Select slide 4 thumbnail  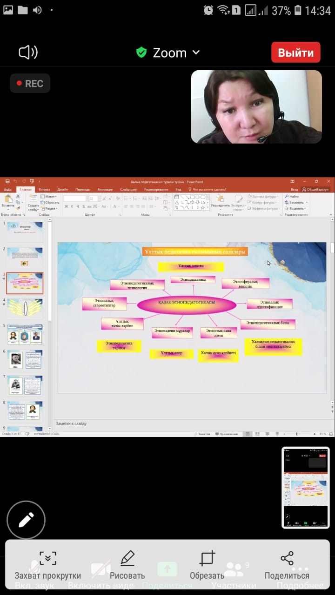[x=25, y=308]
